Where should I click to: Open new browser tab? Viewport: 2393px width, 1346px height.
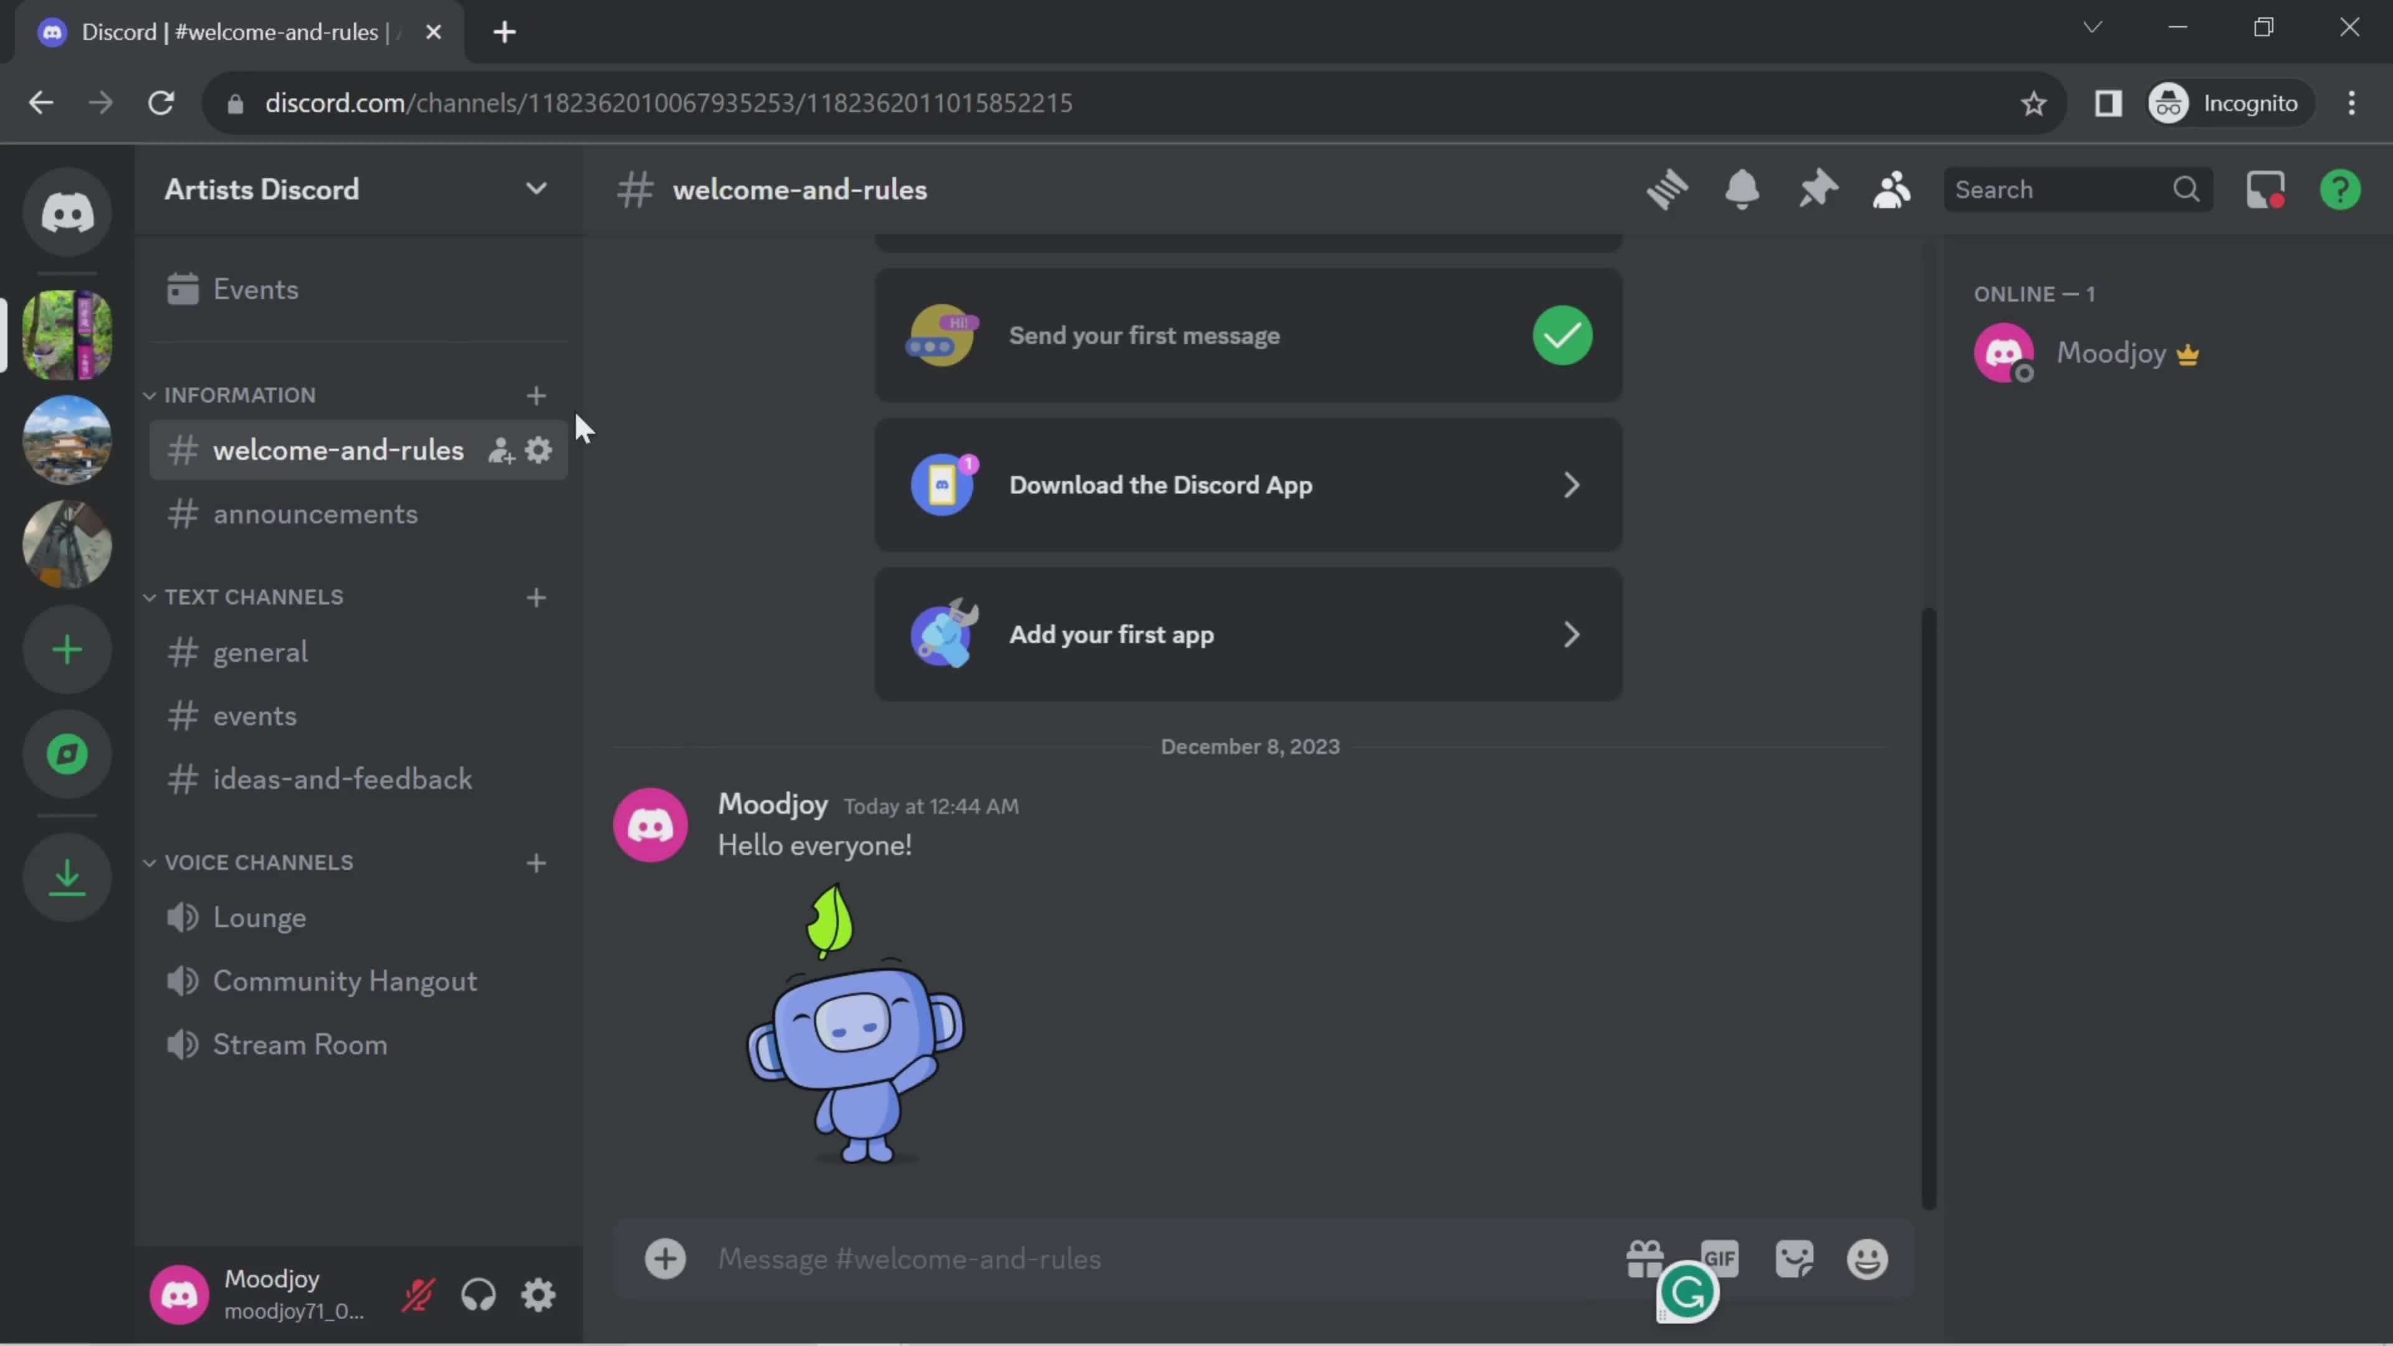(504, 32)
